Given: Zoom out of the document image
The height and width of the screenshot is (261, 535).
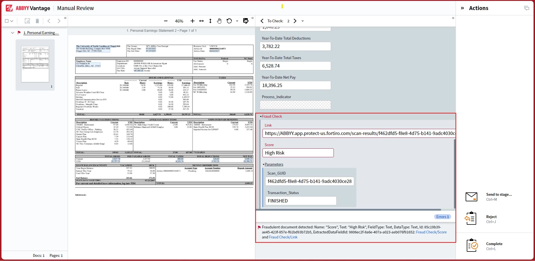Looking at the screenshot, I should pos(166,21).
